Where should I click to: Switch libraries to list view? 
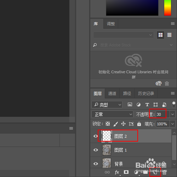tap(169, 35)
